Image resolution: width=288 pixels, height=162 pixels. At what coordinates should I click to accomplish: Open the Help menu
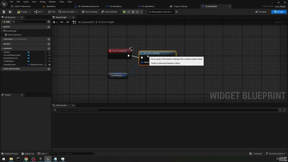click(x=69, y=2)
